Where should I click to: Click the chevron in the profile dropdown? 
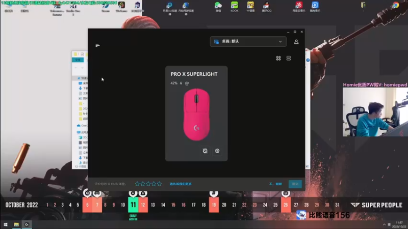[280, 42]
